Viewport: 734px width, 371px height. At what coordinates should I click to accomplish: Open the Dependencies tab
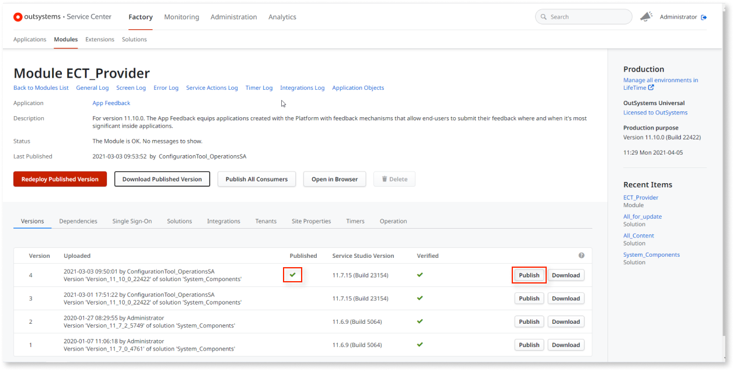click(79, 221)
